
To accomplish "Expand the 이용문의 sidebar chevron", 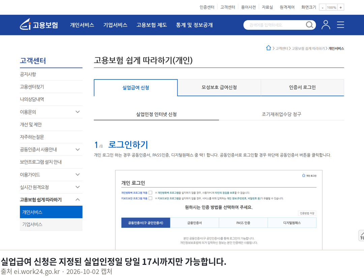I will point(78,112).
